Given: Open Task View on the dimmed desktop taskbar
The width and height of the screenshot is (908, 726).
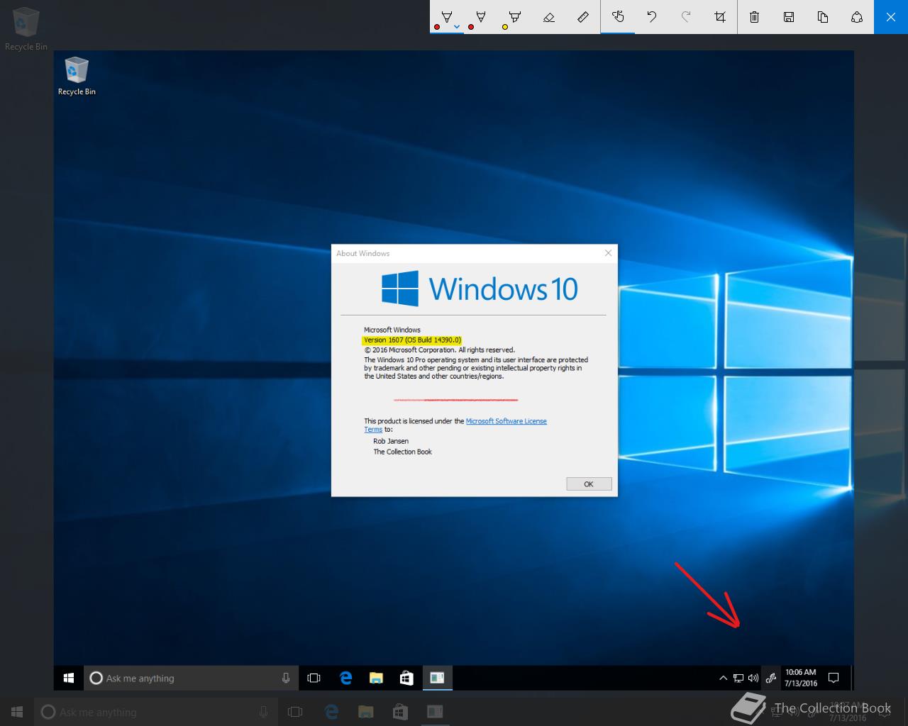Looking at the screenshot, I should click(x=295, y=712).
